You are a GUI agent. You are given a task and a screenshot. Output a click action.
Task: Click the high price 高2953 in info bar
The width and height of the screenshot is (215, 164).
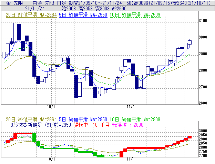pos(85,9)
